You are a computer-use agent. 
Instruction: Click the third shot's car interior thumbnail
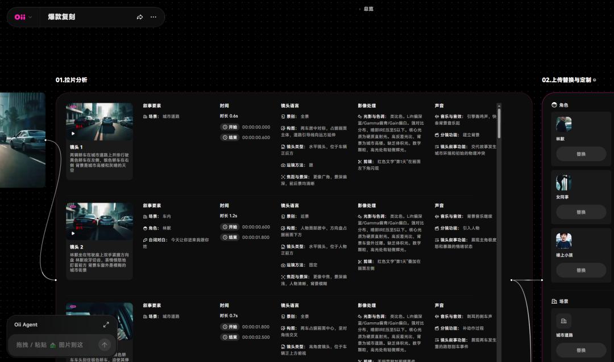pyautogui.click(x=99, y=321)
